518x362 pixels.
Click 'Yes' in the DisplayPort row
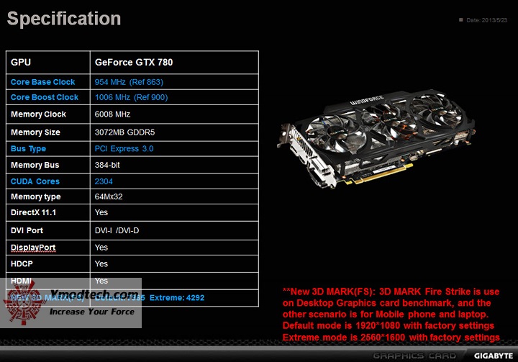click(101, 248)
